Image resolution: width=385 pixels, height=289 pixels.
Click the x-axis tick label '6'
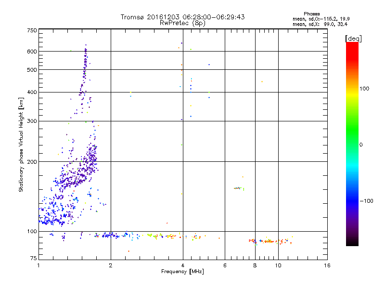pos(225,265)
